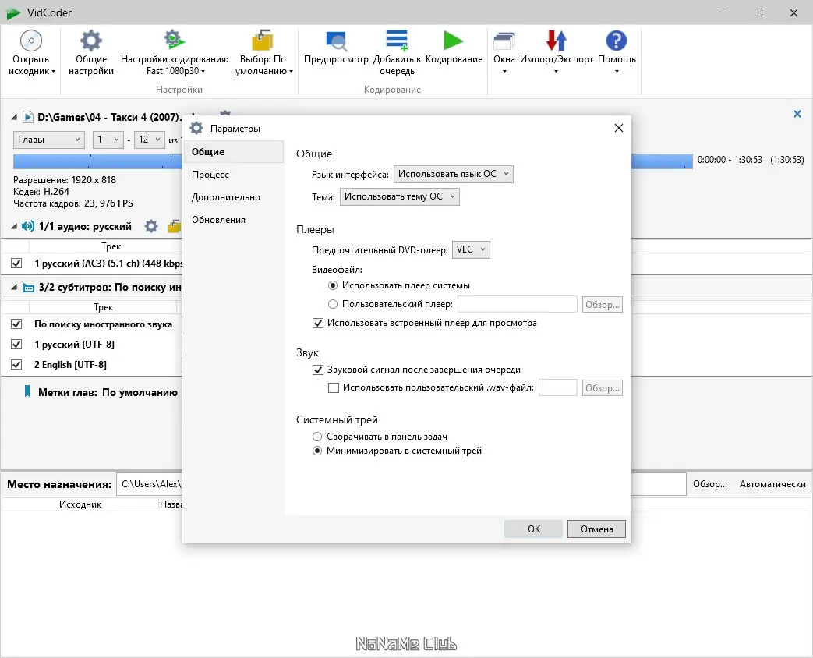
Task: Click the Windows icon in toolbar
Action: (504, 41)
